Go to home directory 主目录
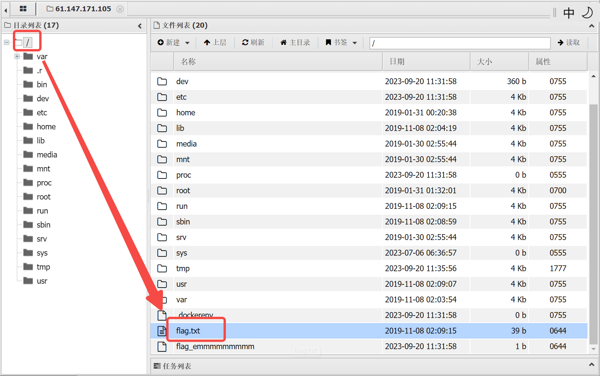600x376 pixels. coord(295,42)
